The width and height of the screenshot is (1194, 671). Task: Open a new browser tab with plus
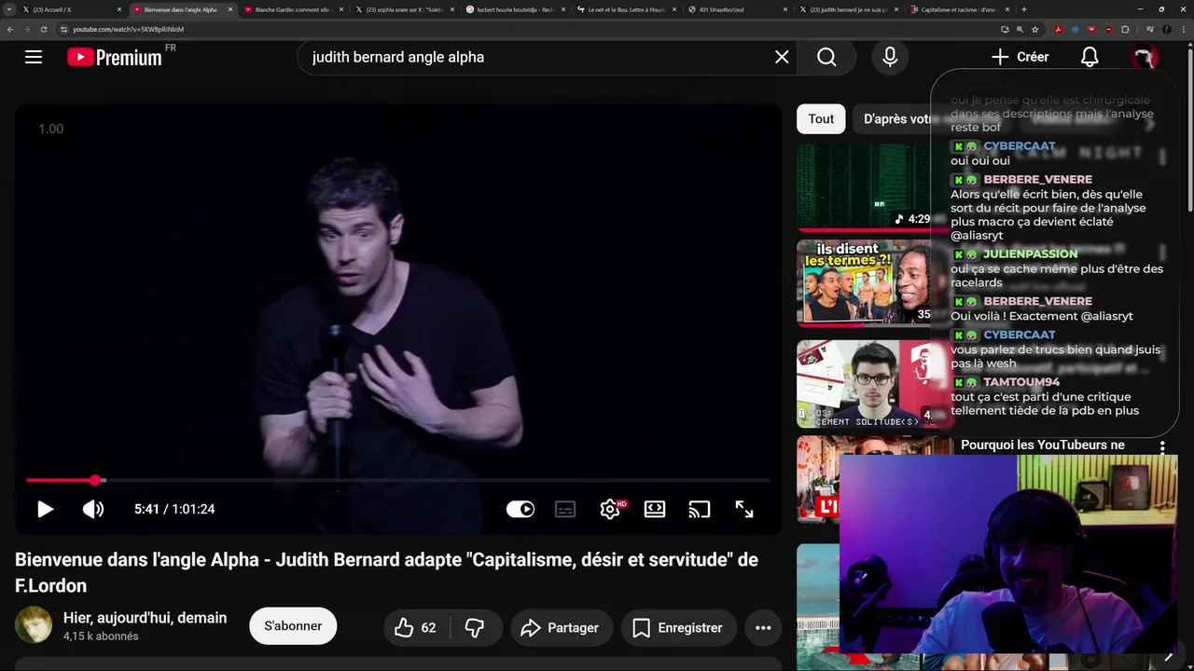[1025, 9]
